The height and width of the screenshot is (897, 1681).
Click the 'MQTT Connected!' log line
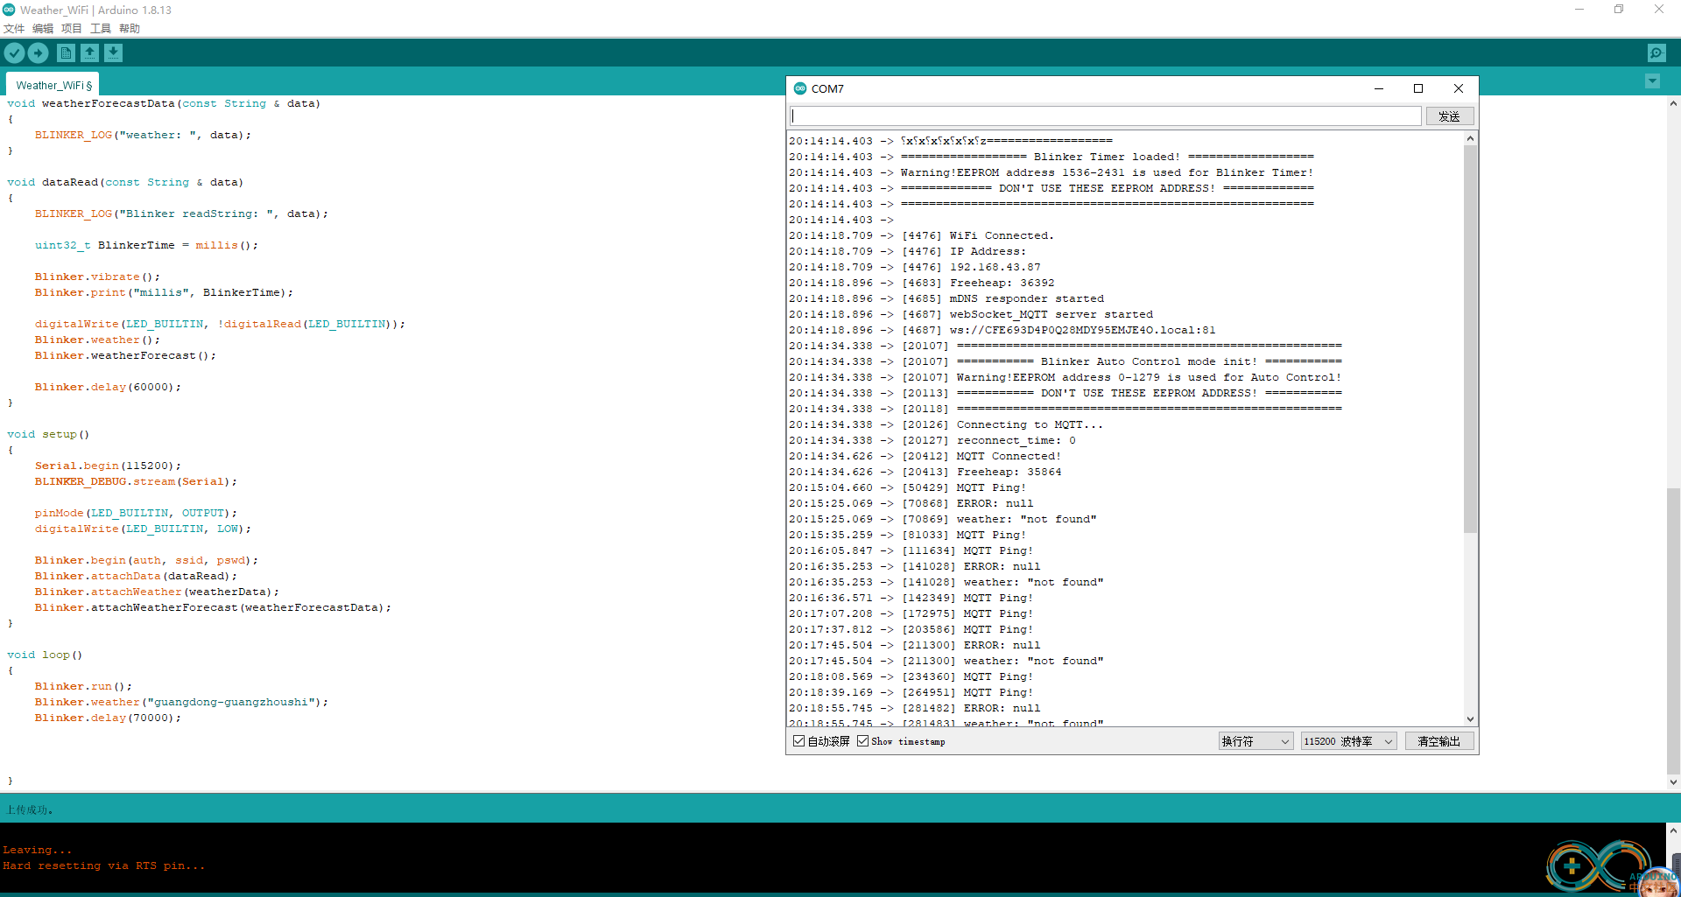coord(925,456)
